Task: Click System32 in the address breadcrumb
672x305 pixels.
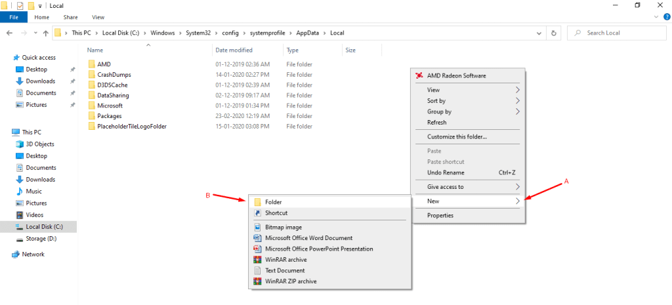Action: tap(197, 33)
